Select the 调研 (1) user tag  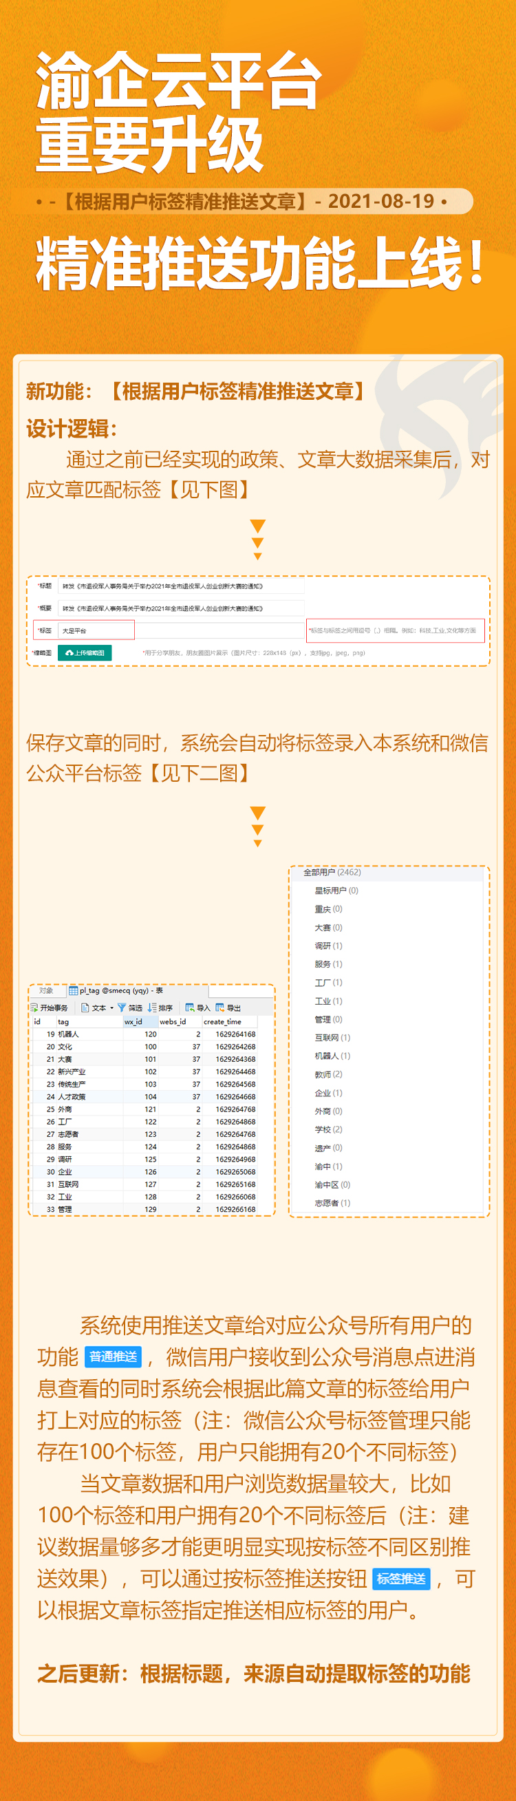click(x=329, y=946)
